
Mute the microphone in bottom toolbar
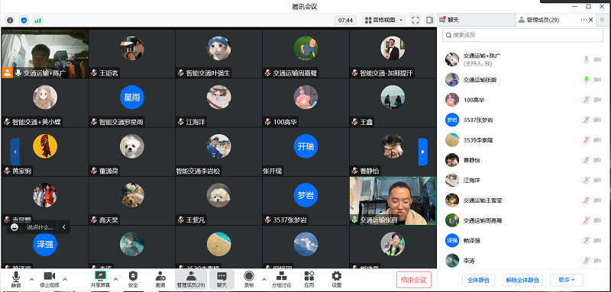click(x=16, y=279)
